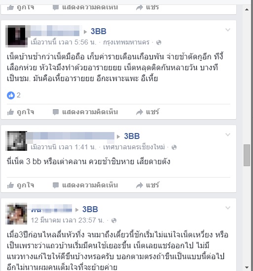Open options chevron on the 12 March post
The height and width of the screenshot is (271, 253).
pos(228,208)
